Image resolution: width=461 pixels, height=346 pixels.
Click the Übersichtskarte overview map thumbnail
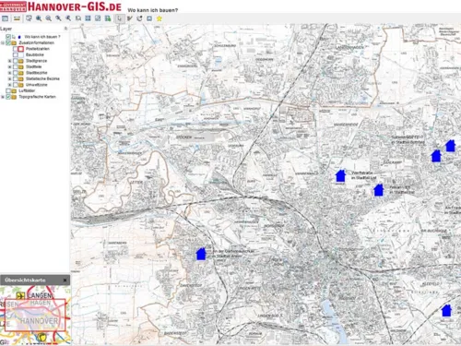tap(35, 315)
